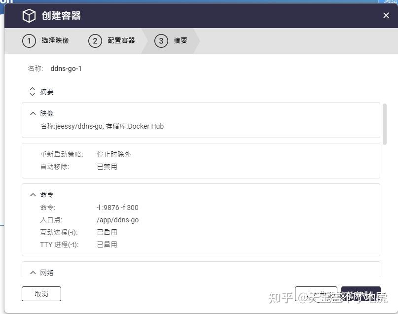398x314 pixels.
Task: Collapse the 映像 section
Action: [x=33, y=113]
